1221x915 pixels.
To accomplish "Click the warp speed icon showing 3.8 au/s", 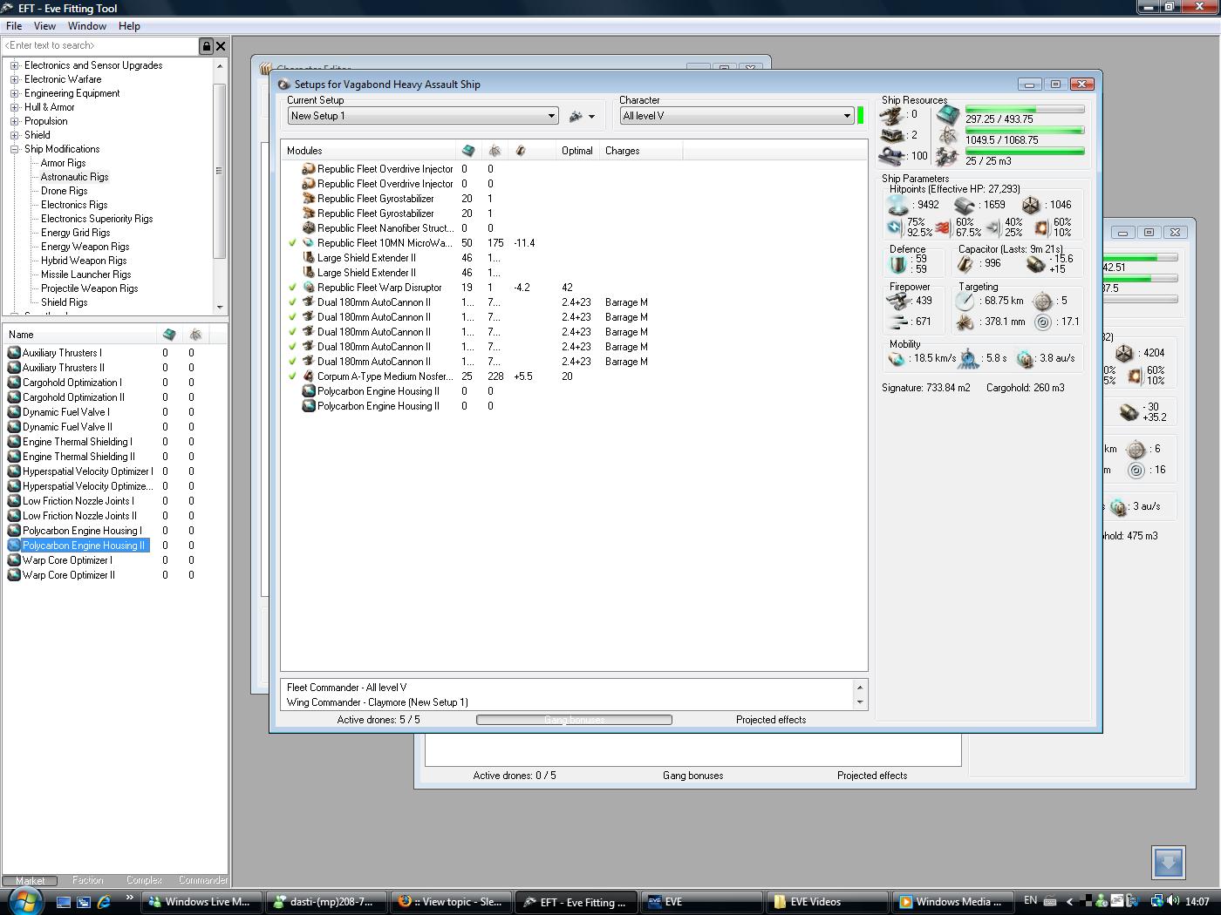I will (1026, 358).
